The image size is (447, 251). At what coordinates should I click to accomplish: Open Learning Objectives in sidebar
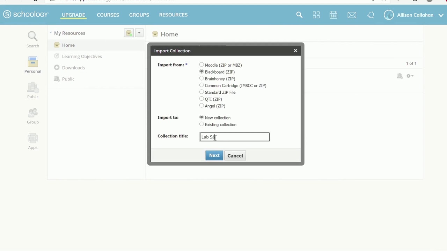tap(82, 56)
